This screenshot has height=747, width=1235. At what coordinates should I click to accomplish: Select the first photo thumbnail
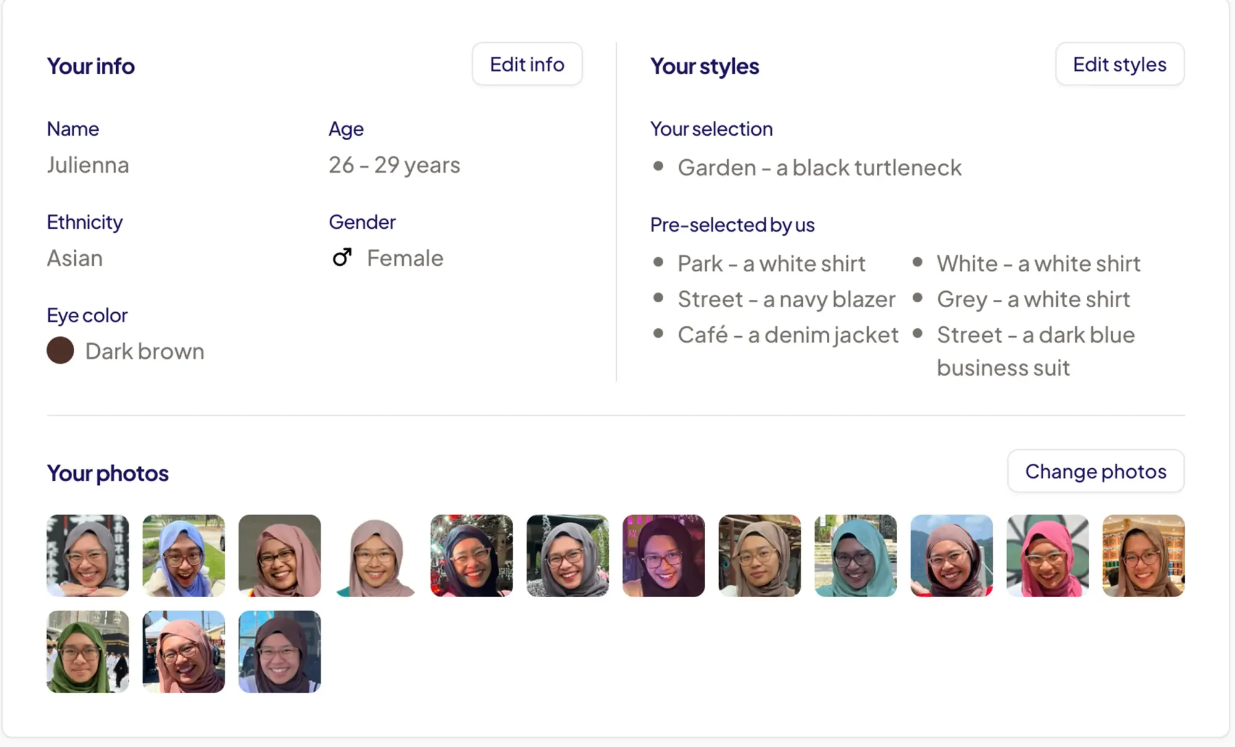88,555
